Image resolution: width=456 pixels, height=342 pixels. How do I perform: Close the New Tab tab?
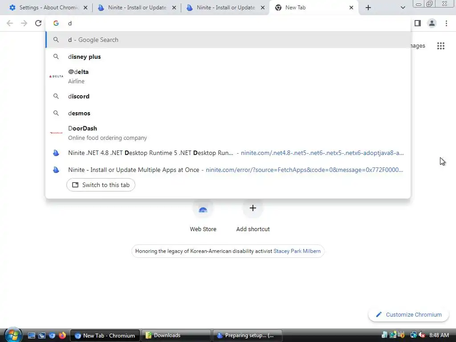351,8
